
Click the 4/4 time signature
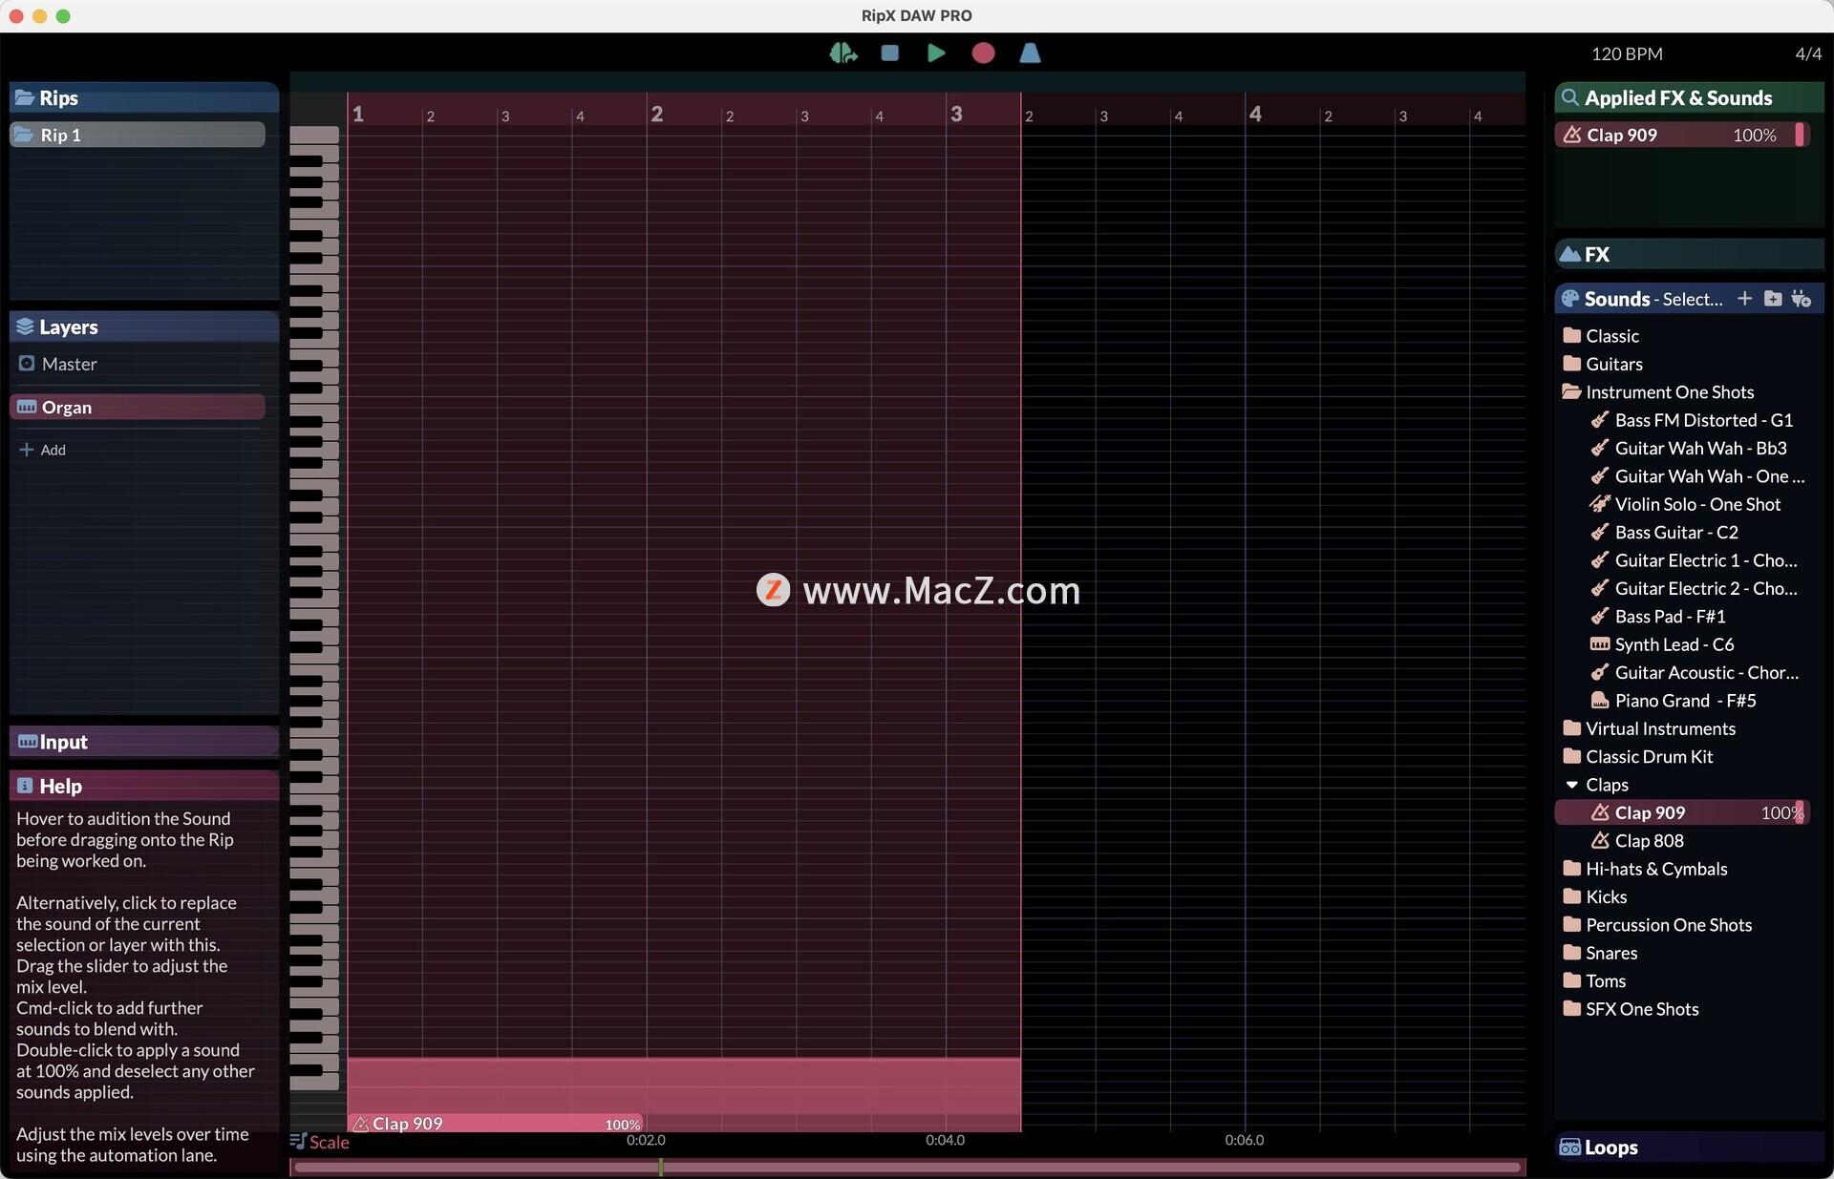[1808, 54]
